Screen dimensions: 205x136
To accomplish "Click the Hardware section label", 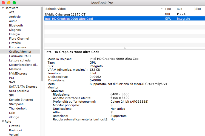I will (x=12, y=8).
